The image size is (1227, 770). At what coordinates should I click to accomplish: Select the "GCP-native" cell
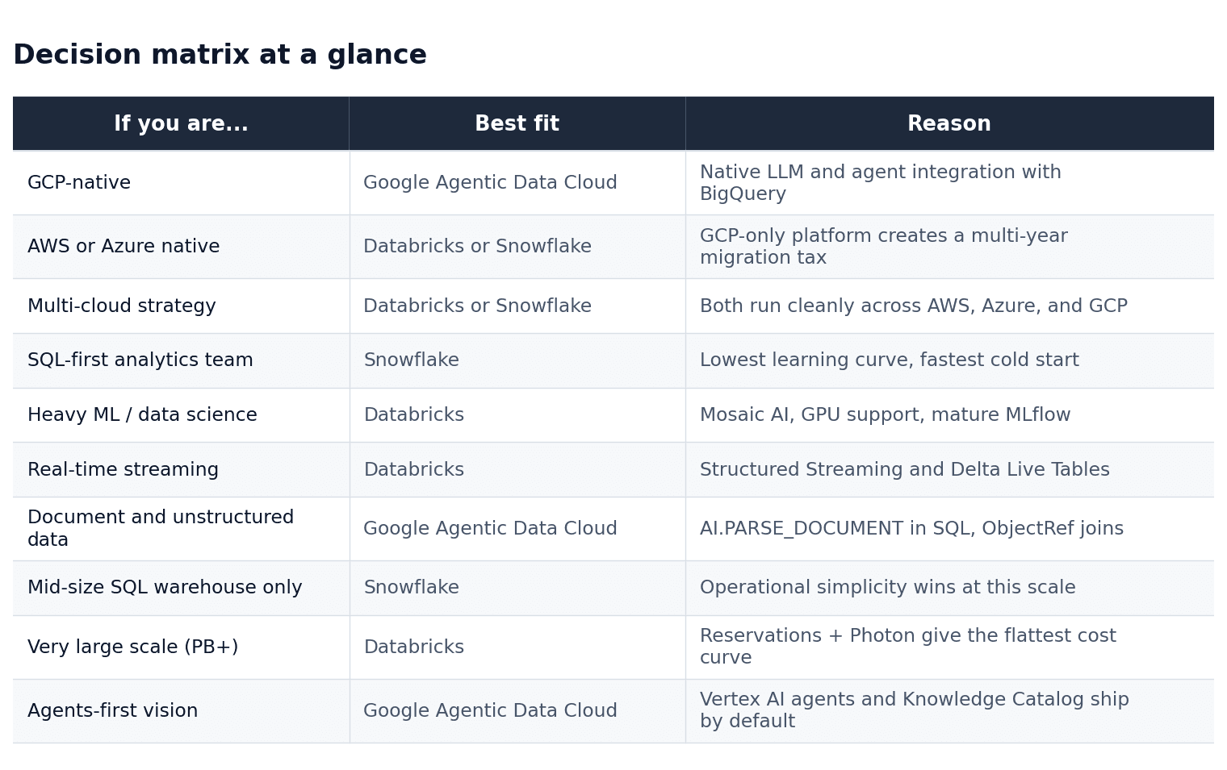point(181,183)
